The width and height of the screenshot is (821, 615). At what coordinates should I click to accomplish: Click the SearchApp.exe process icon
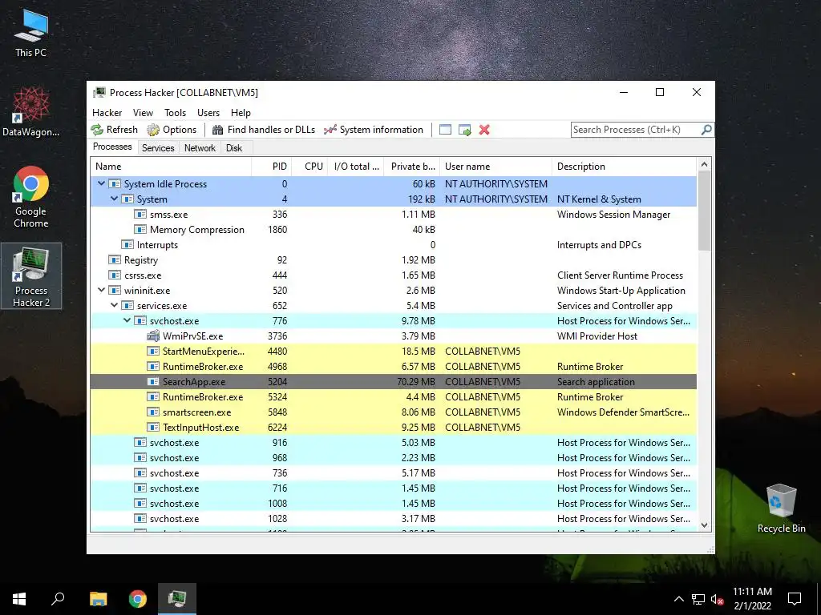[153, 382]
